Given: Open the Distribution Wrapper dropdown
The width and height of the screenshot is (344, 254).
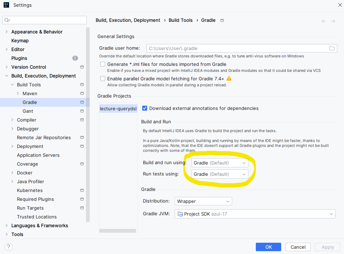Looking at the screenshot, I should 203,201.
